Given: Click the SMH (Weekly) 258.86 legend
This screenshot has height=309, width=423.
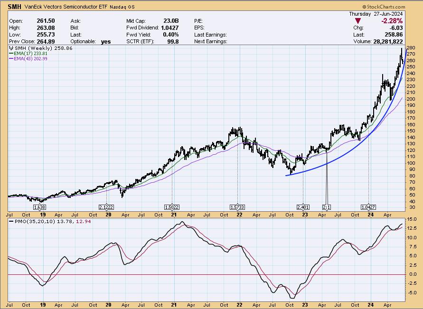Looking at the screenshot, I should 43,48.
